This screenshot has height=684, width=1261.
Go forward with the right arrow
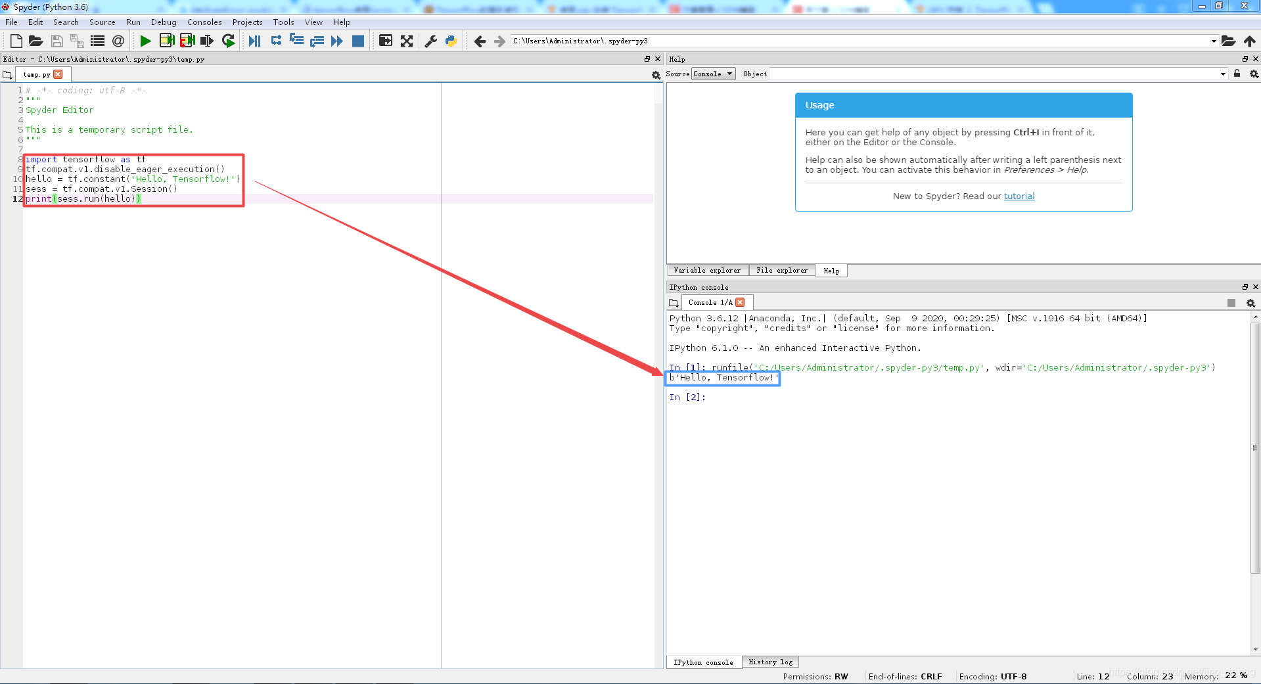point(500,41)
